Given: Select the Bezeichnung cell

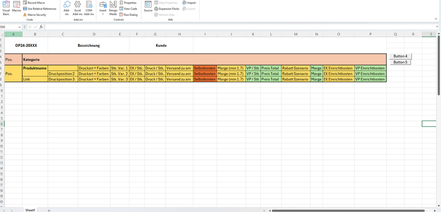Looking at the screenshot, I should (x=88, y=45).
